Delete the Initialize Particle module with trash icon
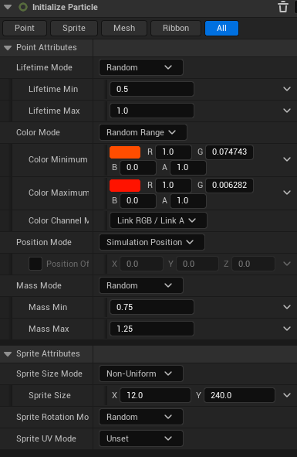Screen dimensions: 297x457 coord(283,7)
